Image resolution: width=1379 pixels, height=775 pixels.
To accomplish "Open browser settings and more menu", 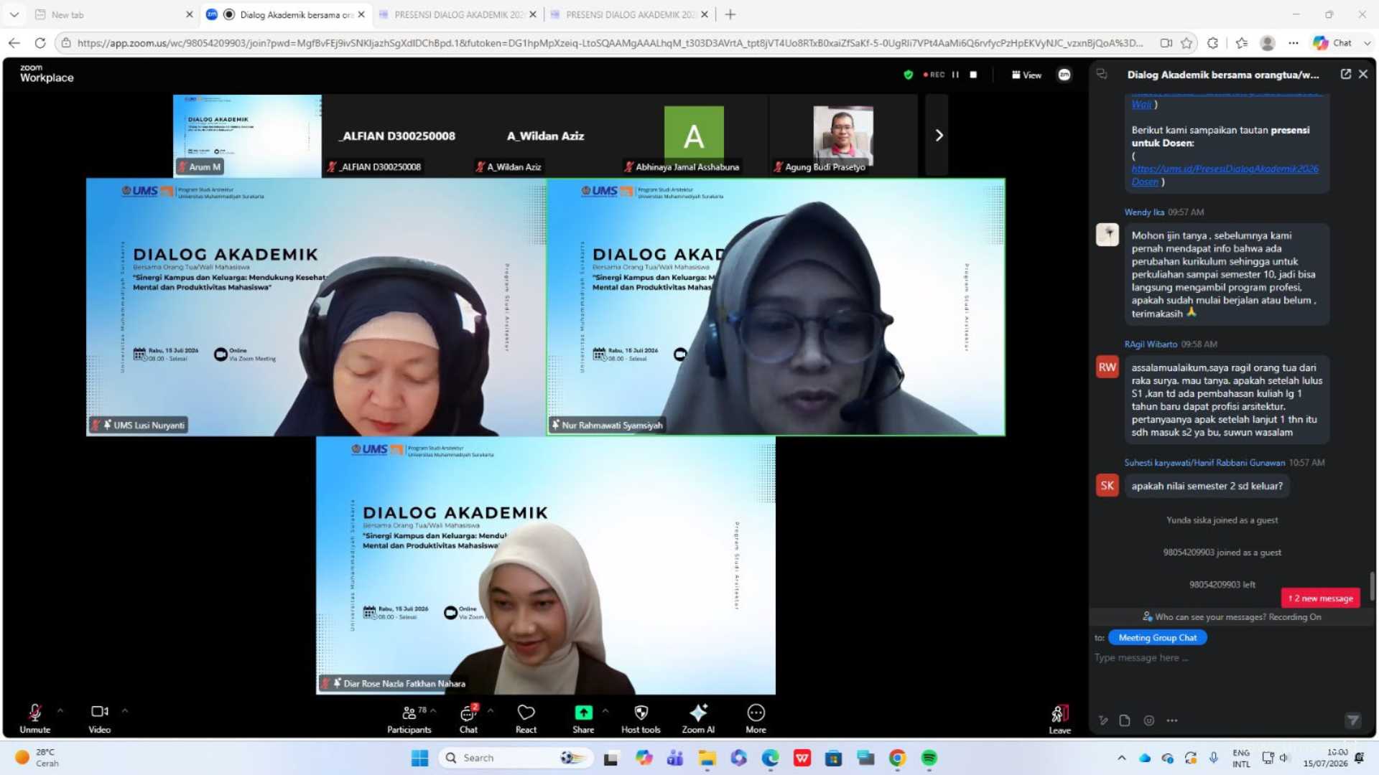I will [1294, 43].
